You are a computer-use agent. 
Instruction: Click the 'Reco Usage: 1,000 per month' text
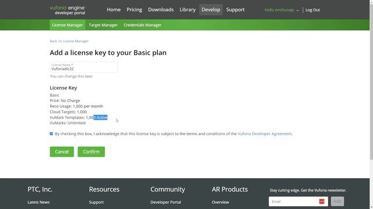pyautogui.click(x=76, y=106)
